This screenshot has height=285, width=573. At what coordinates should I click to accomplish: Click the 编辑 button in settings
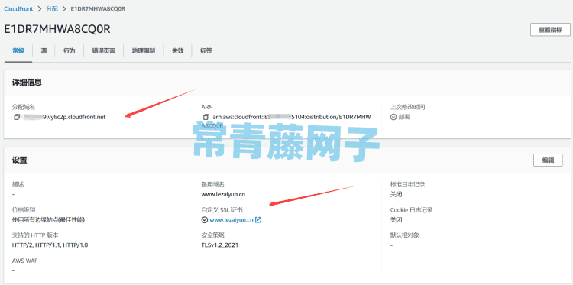coord(548,160)
